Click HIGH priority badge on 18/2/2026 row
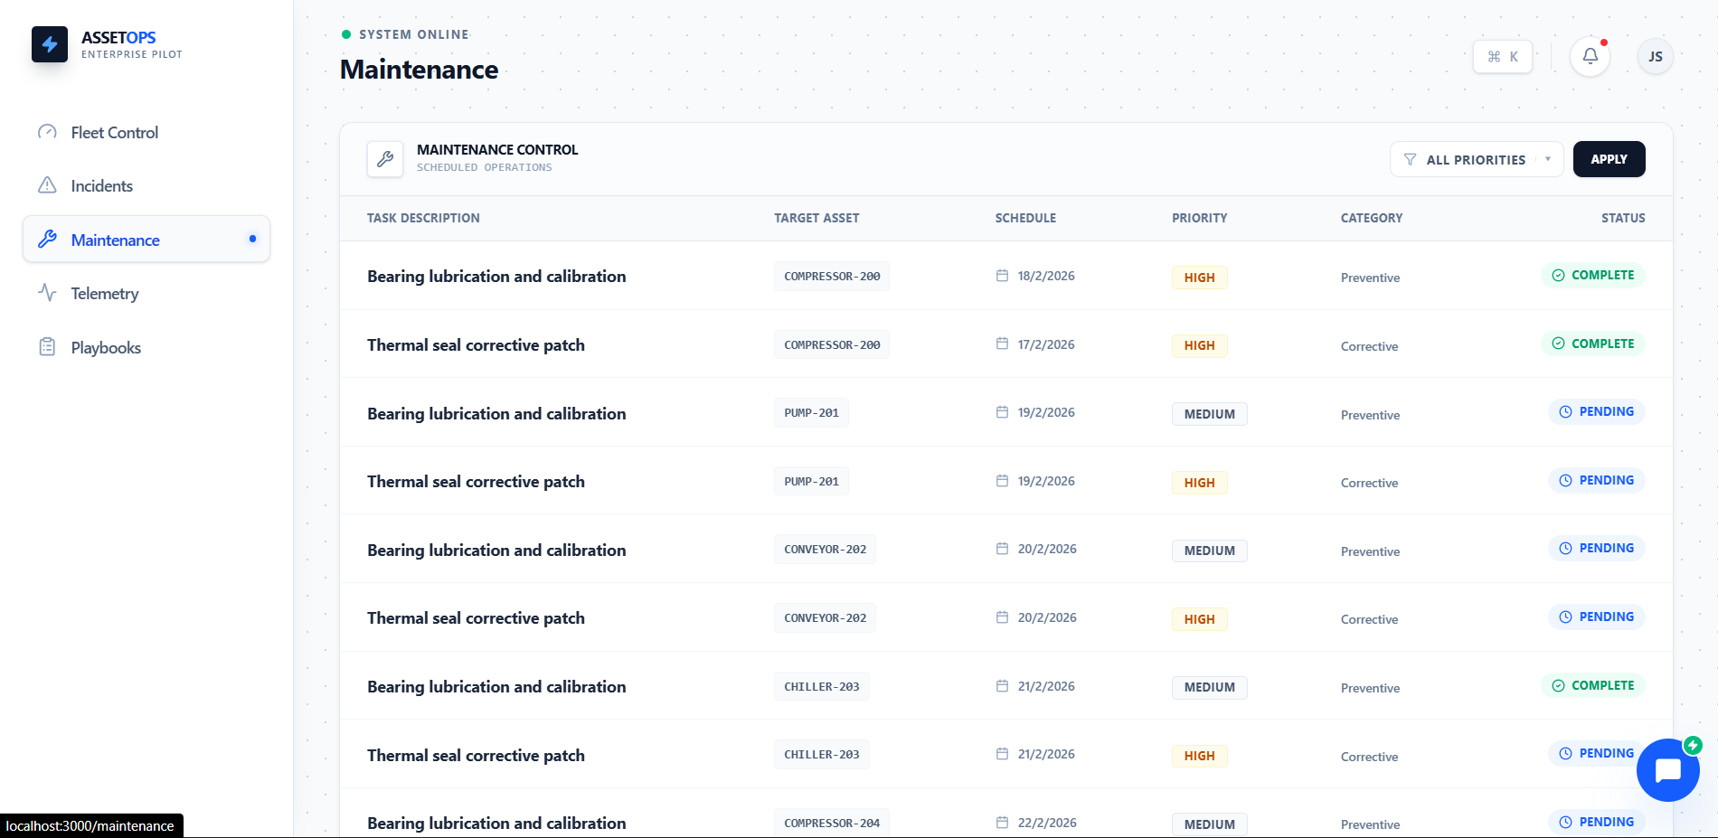 (x=1200, y=278)
